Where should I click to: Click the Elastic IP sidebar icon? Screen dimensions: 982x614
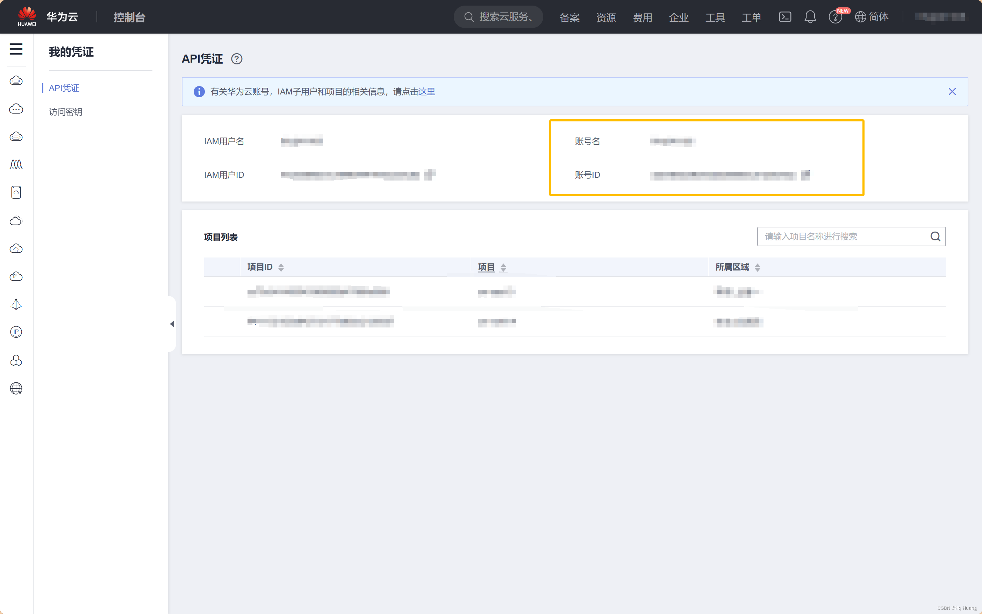coord(16,332)
